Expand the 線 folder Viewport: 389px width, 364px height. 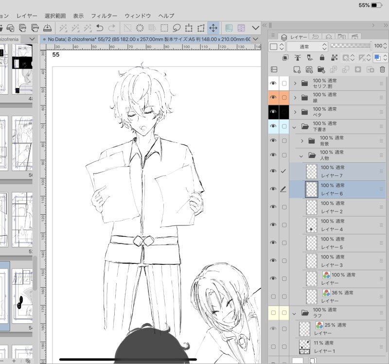(295, 98)
